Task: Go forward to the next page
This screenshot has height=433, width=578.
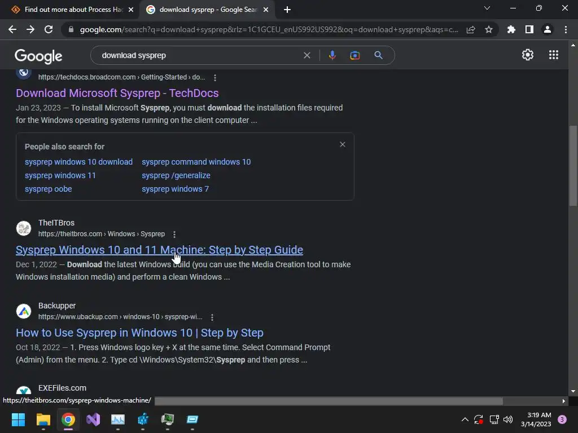Action: [30, 29]
